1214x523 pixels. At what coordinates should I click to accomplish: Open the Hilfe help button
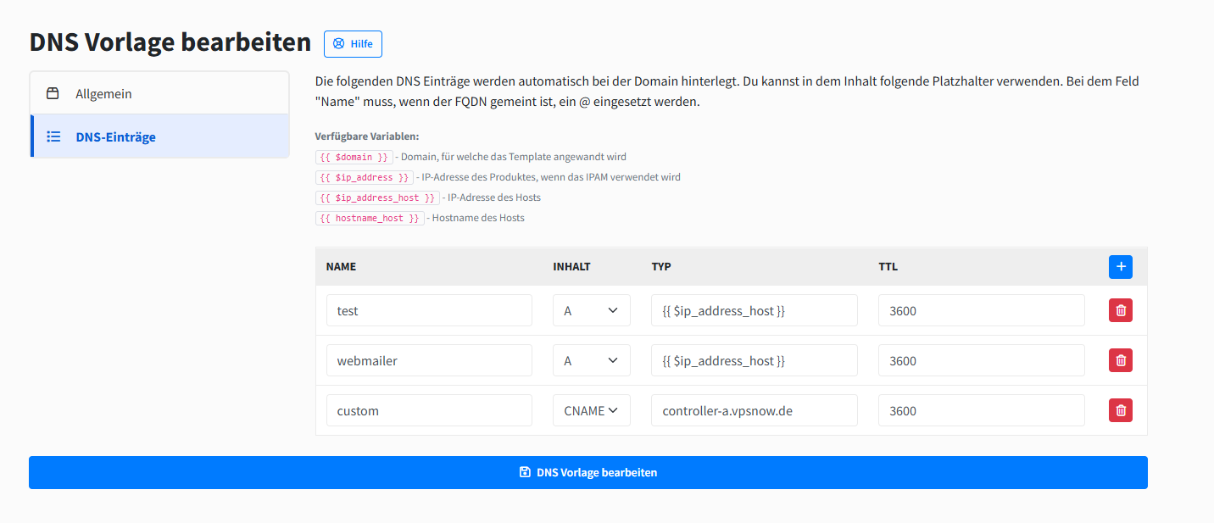coord(353,44)
